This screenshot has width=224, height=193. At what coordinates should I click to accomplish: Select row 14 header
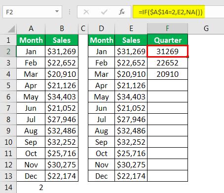point(8,187)
